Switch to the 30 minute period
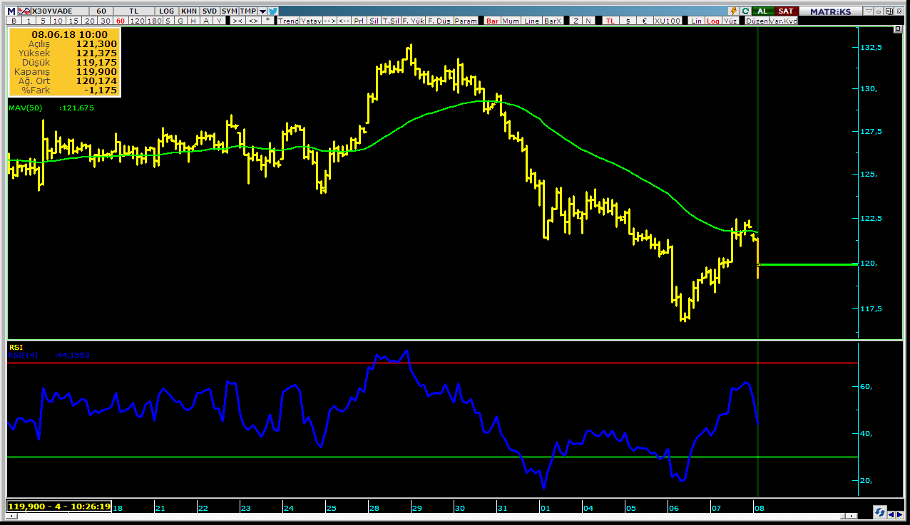Image resolution: width=910 pixels, height=525 pixels. coord(105,21)
